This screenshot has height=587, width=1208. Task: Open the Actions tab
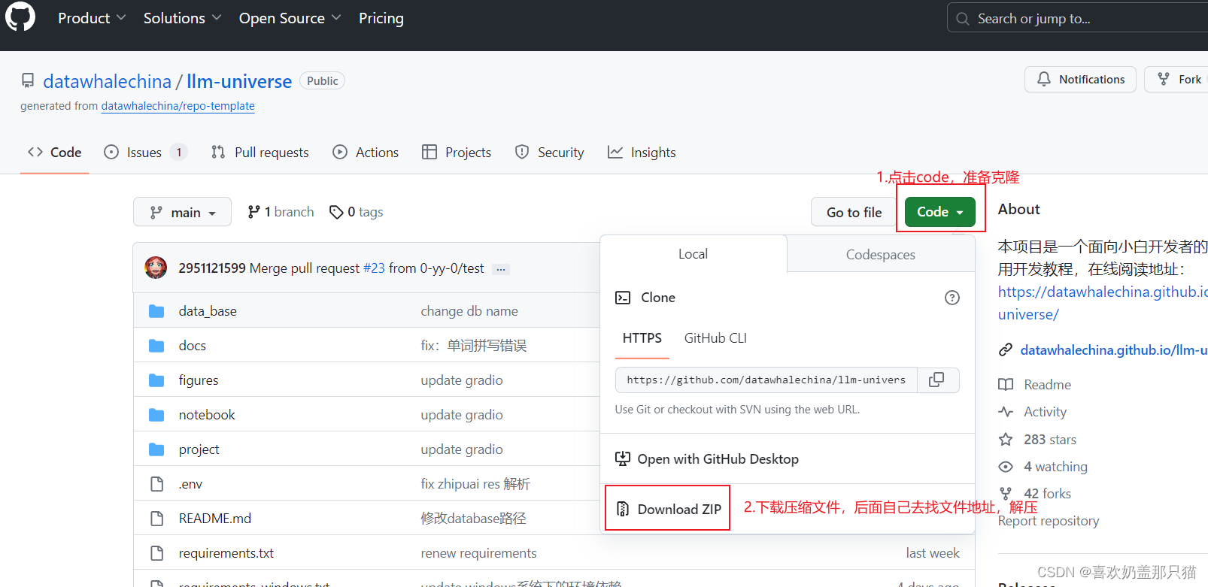[x=366, y=152]
